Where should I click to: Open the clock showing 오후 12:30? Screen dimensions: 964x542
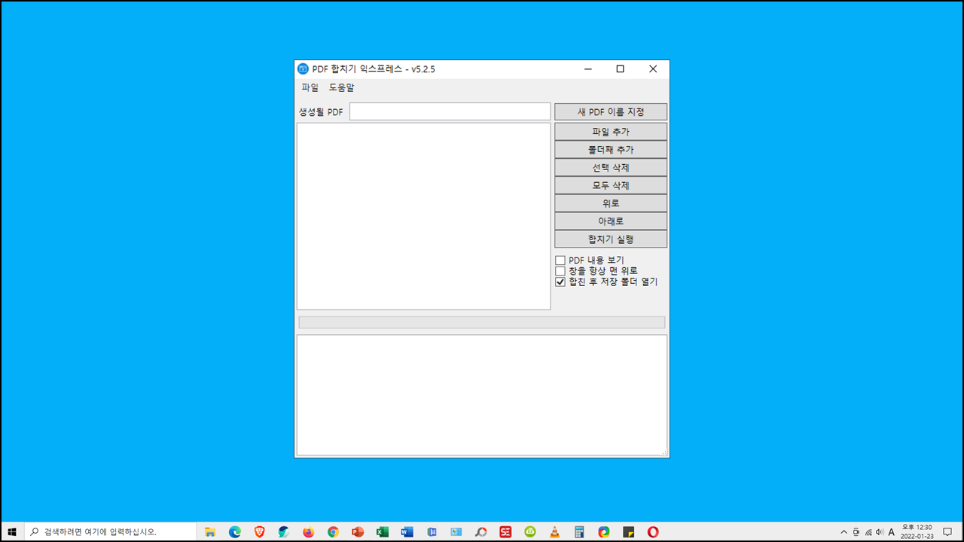pos(917,532)
